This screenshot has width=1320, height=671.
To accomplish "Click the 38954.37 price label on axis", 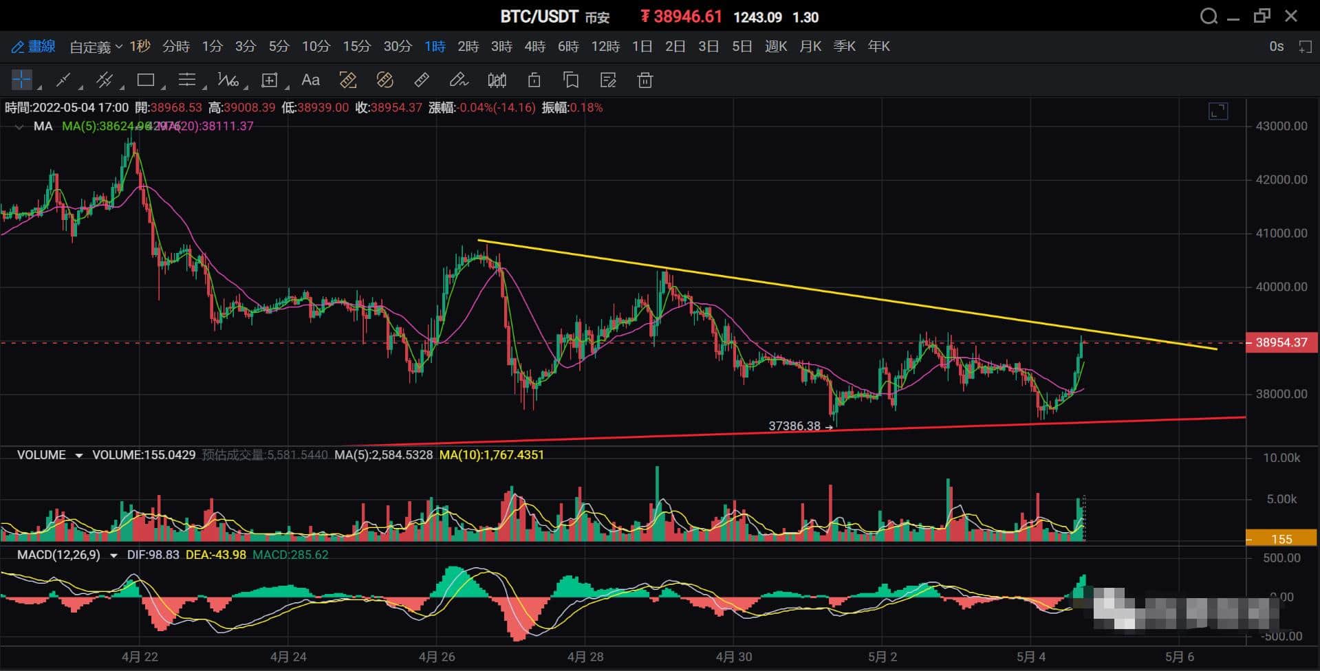I will (x=1280, y=342).
